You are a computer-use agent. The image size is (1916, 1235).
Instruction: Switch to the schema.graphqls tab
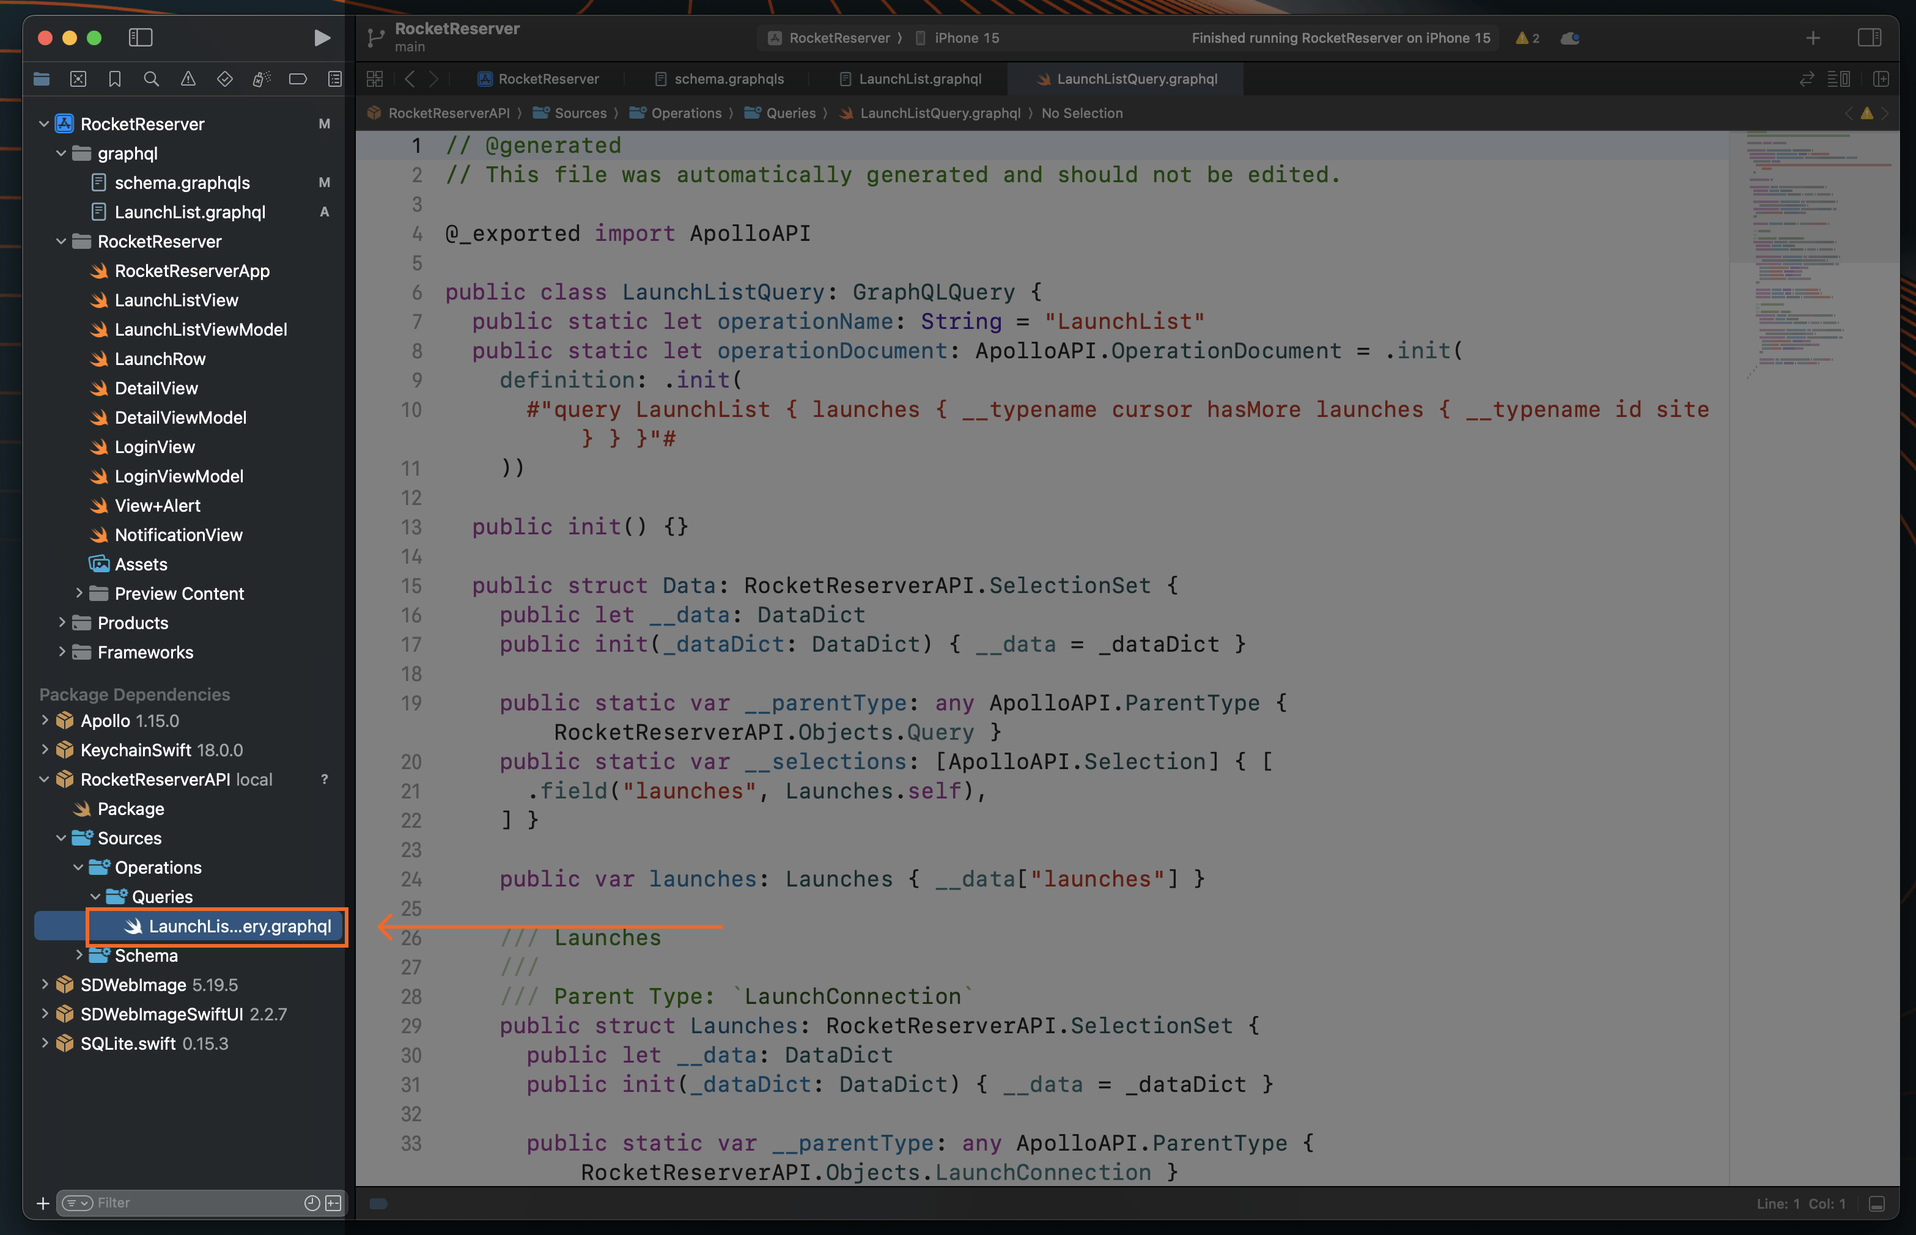coord(728,79)
